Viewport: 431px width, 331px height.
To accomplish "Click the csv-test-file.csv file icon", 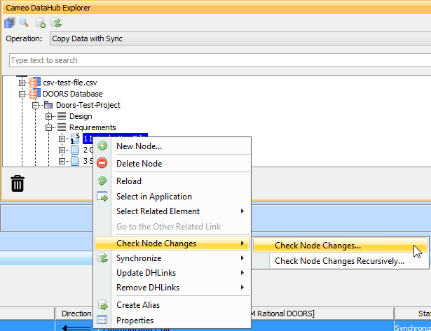I will (x=34, y=83).
